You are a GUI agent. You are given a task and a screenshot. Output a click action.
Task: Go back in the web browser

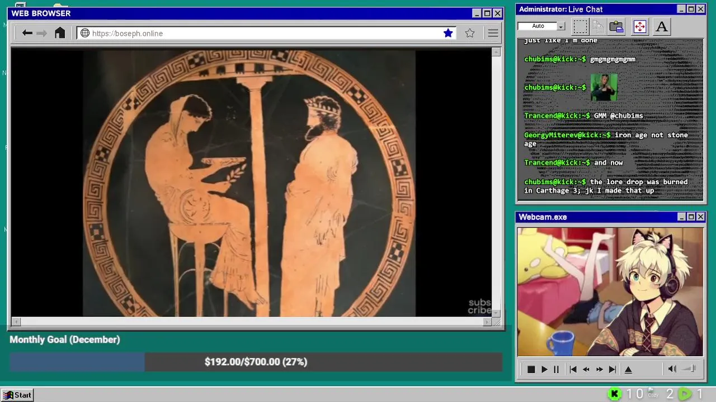[x=27, y=33]
